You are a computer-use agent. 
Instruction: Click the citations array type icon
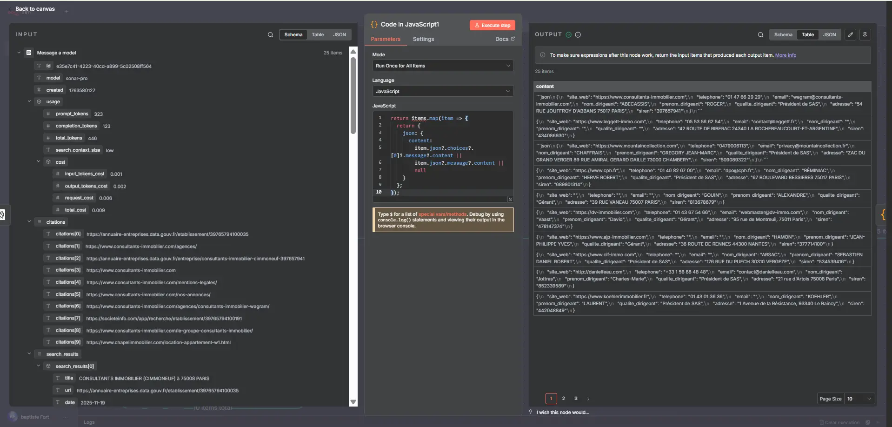39,222
